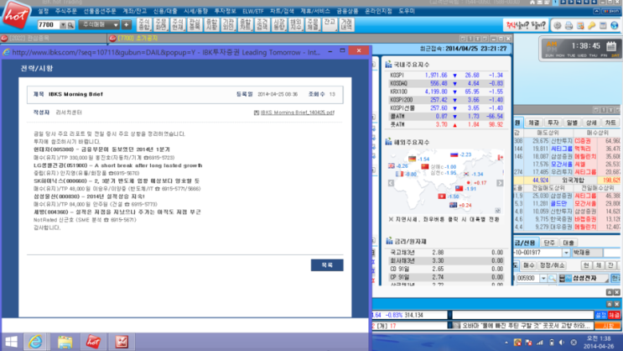
Task: Click the screen capture icon beside printer
Action: 580,26
